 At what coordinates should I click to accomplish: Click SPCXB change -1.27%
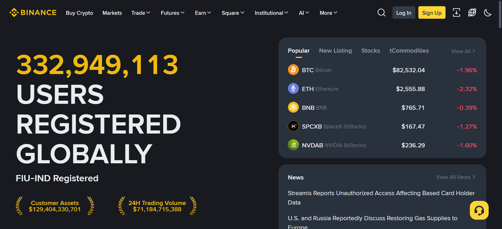[467, 126]
